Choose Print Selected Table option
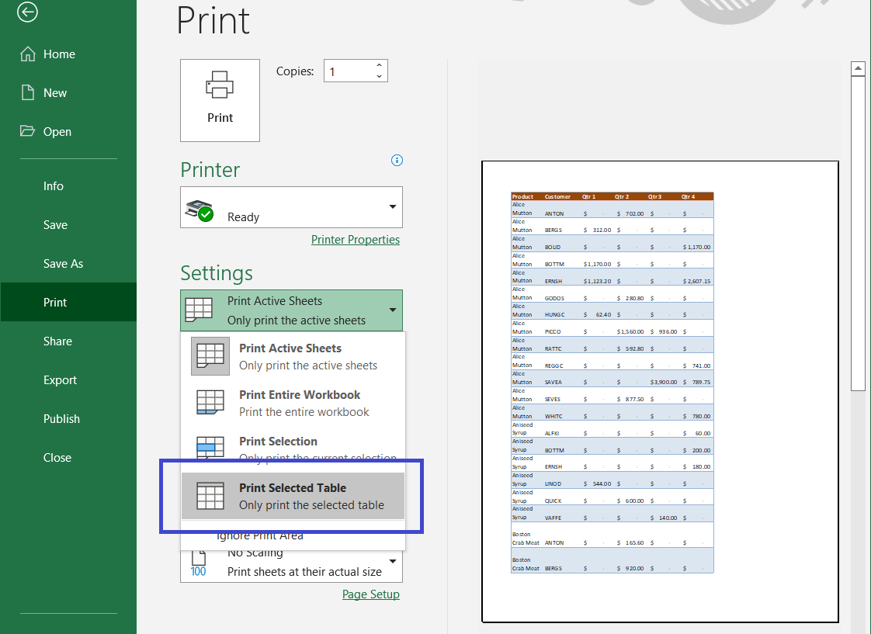Image resolution: width=871 pixels, height=634 pixels. coord(293,496)
